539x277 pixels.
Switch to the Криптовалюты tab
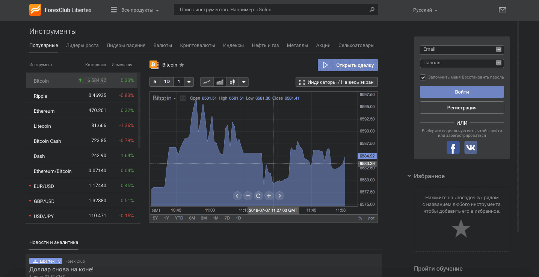coord(198,45)
